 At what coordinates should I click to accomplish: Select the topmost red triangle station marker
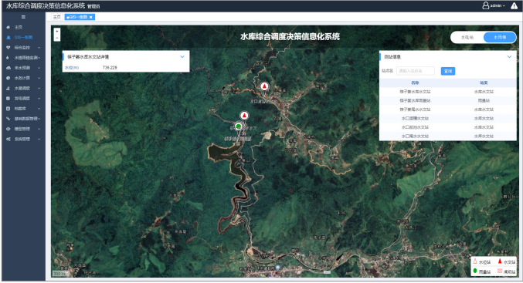(x=264, y=86)
